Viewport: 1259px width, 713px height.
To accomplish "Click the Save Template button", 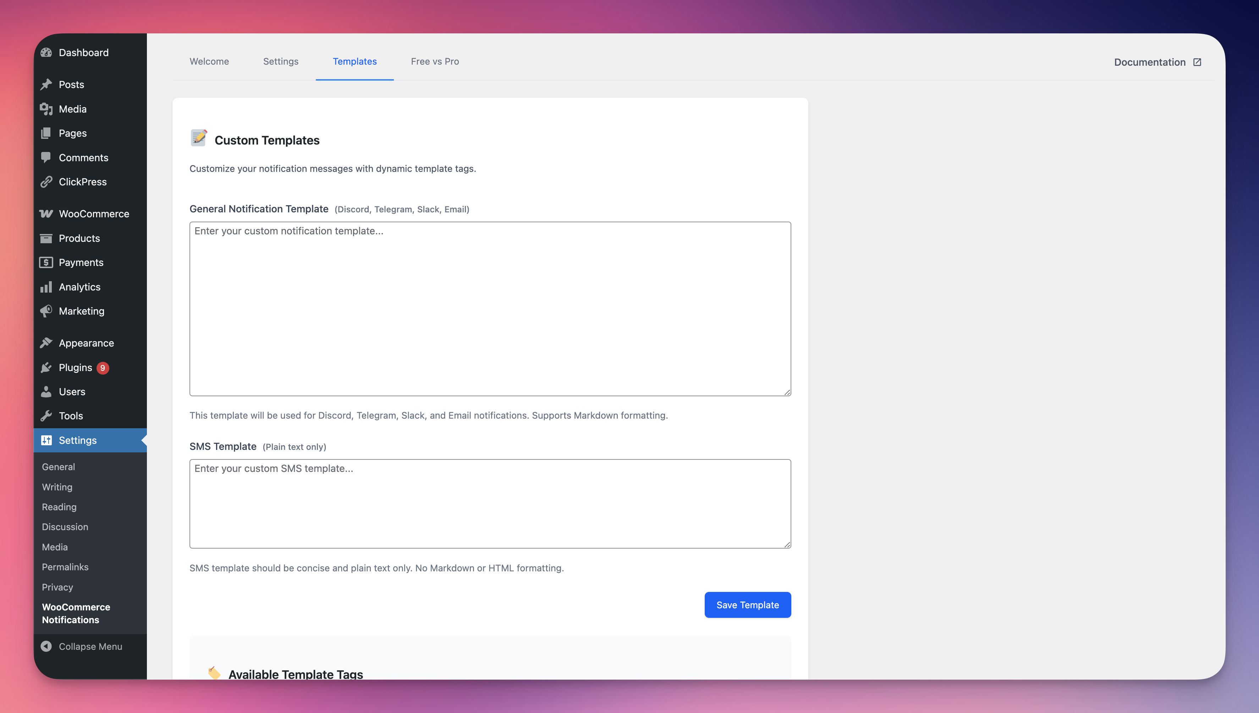I will click(747, 605).
